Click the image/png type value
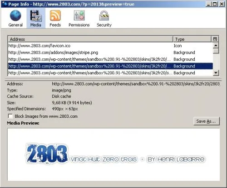Image resolution: width=227 pixels, height=188 pixels. pos(61,90)
